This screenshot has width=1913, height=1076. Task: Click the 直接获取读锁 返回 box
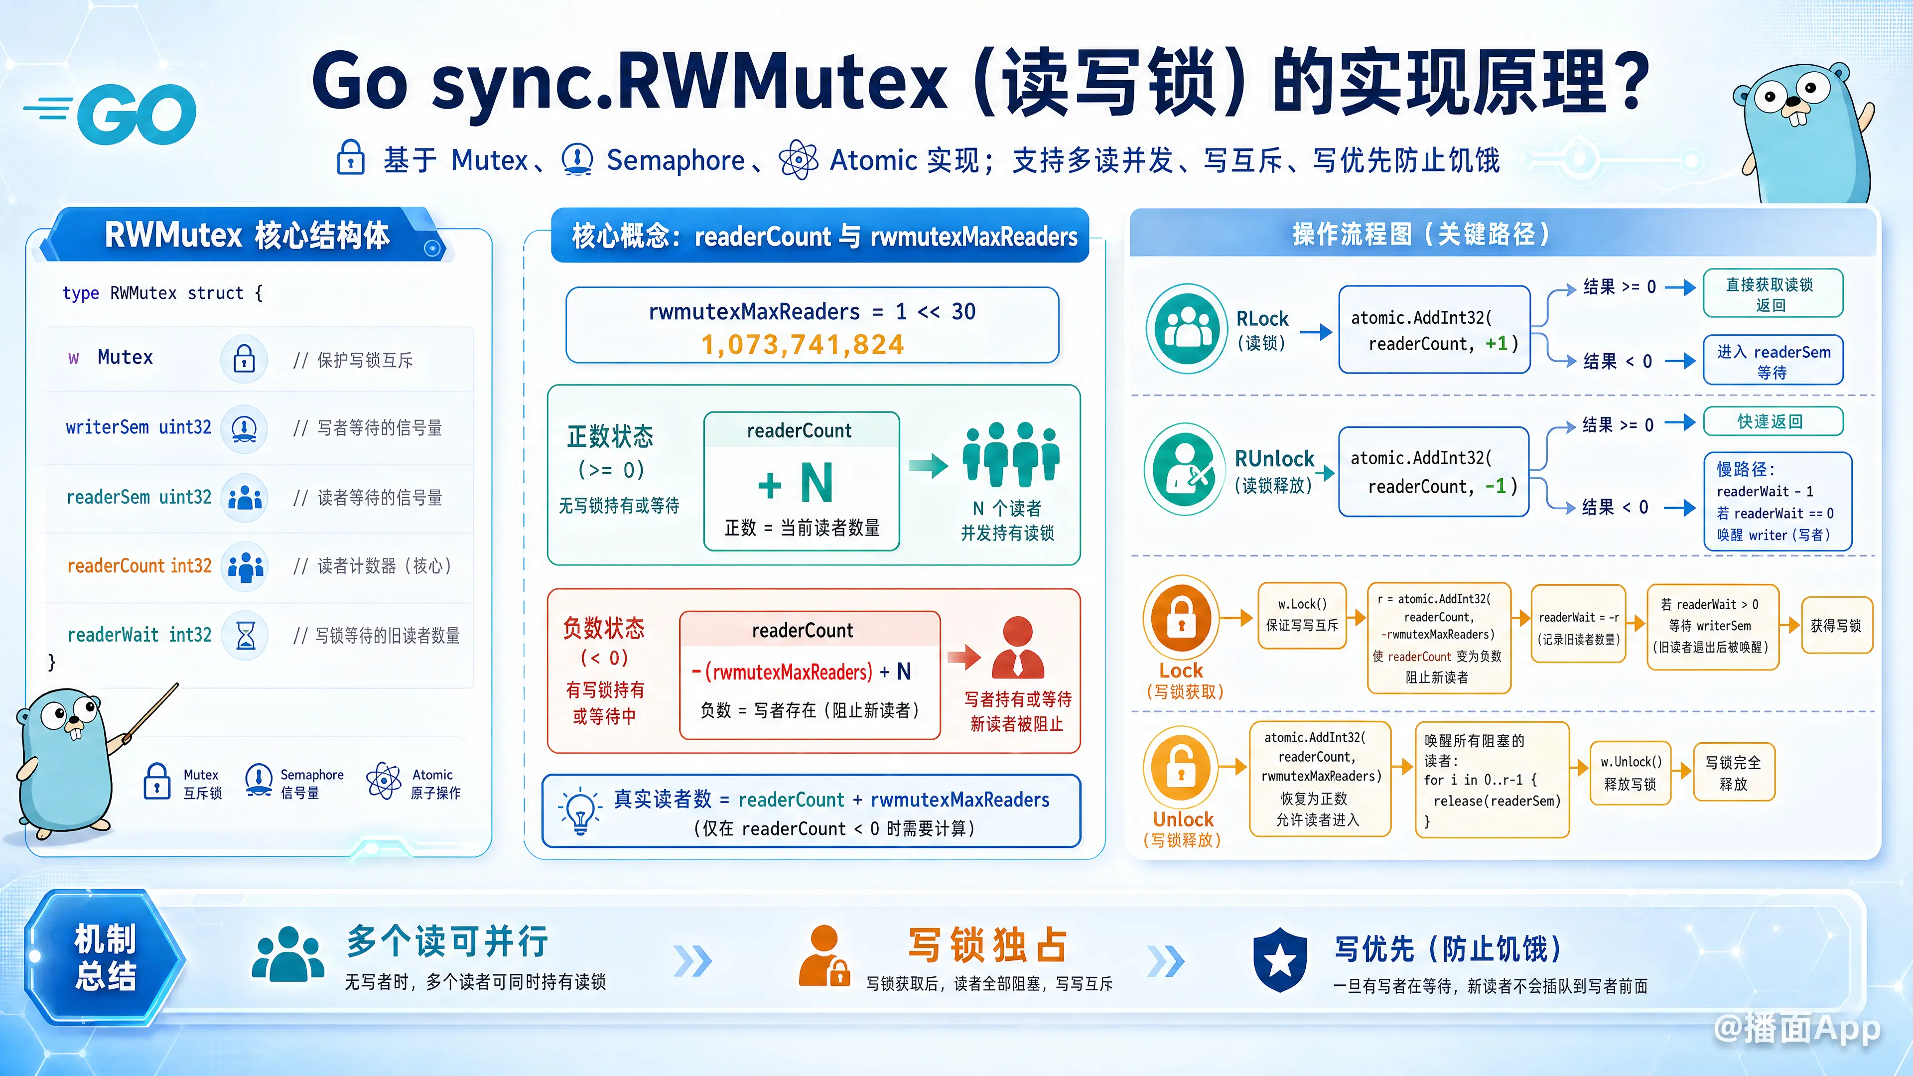(x=1774, y=294)
